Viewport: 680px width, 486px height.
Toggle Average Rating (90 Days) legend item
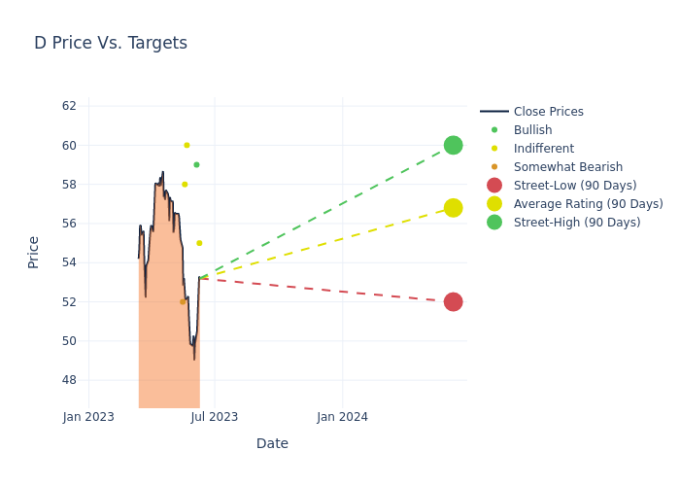[588, 204]
